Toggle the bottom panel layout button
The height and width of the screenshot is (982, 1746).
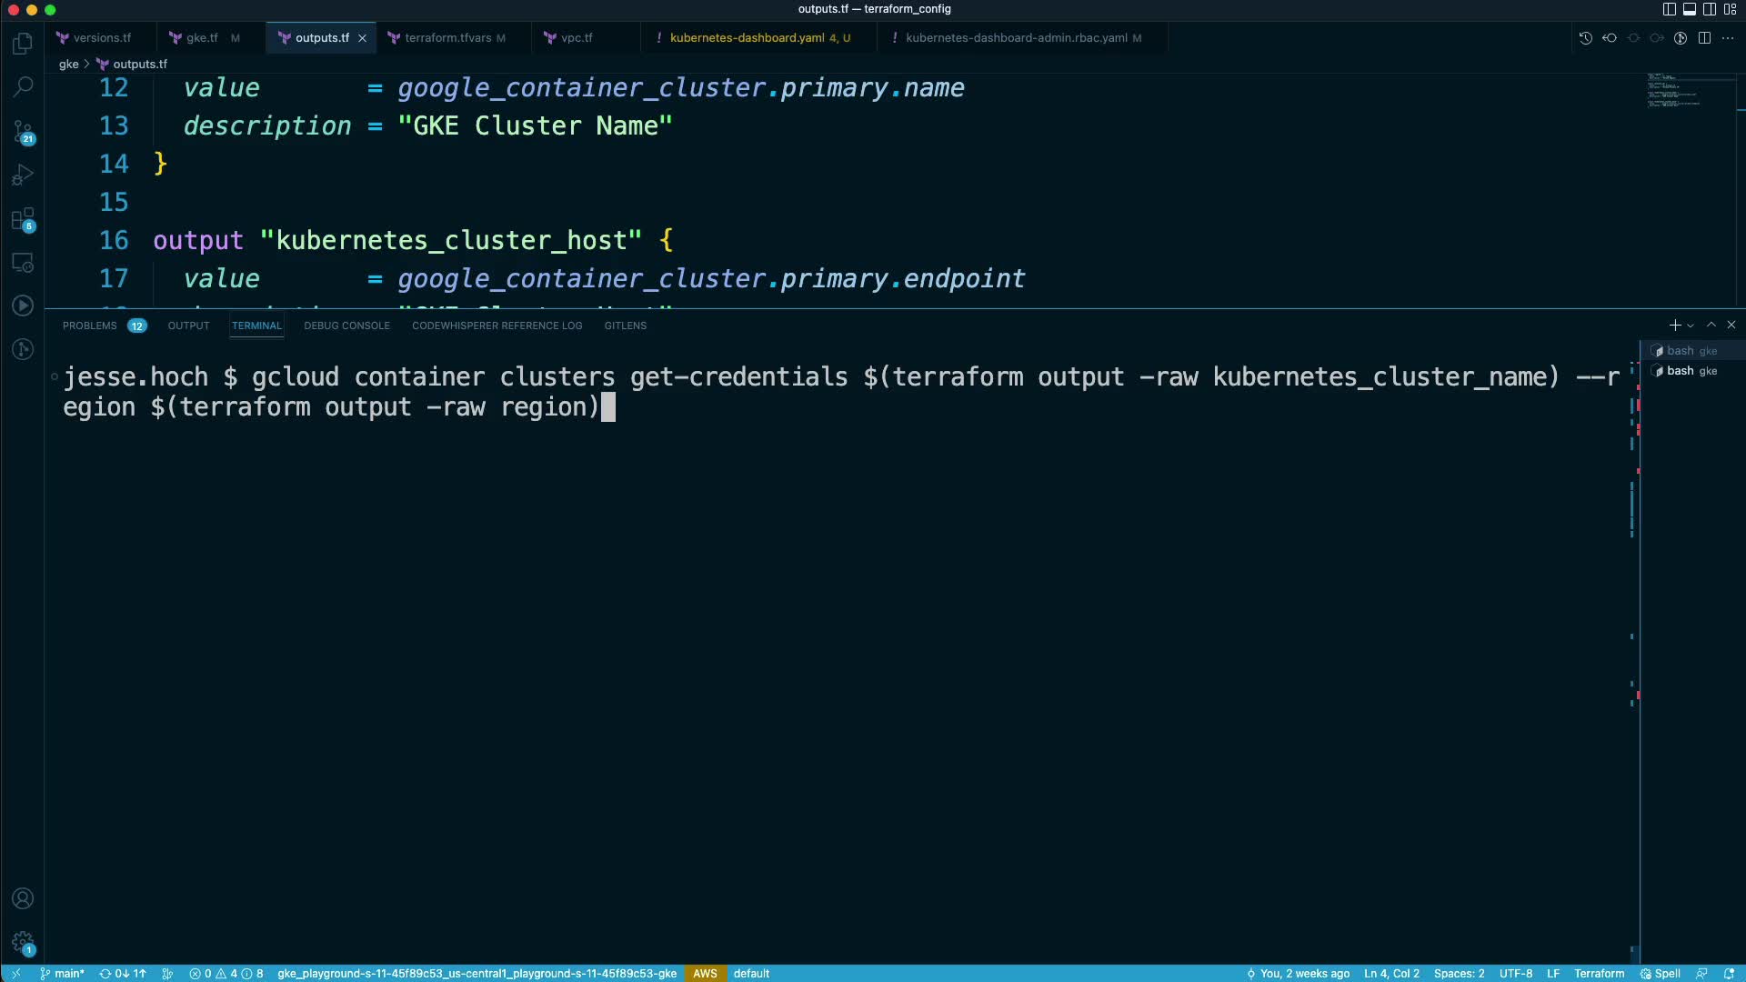(x=1689, y=9)
